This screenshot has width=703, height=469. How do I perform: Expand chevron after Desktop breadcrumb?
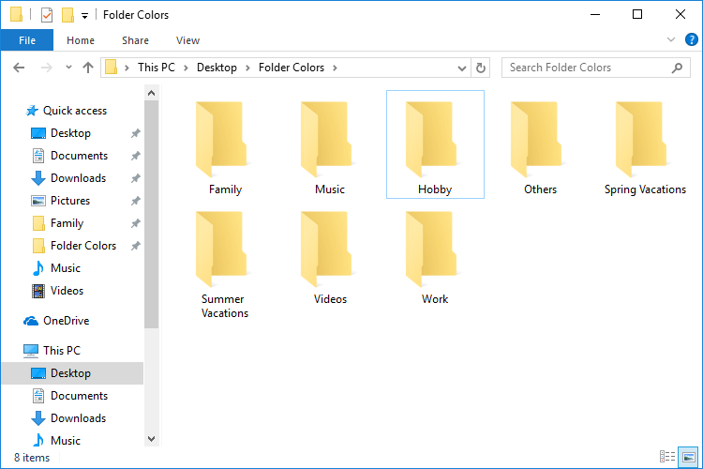[x=247, y=68]
